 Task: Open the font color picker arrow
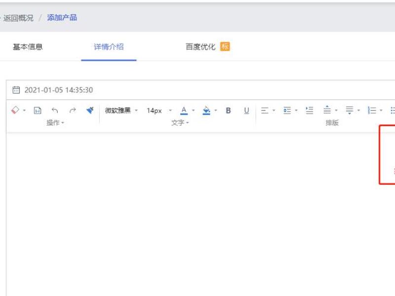point(194,110)
